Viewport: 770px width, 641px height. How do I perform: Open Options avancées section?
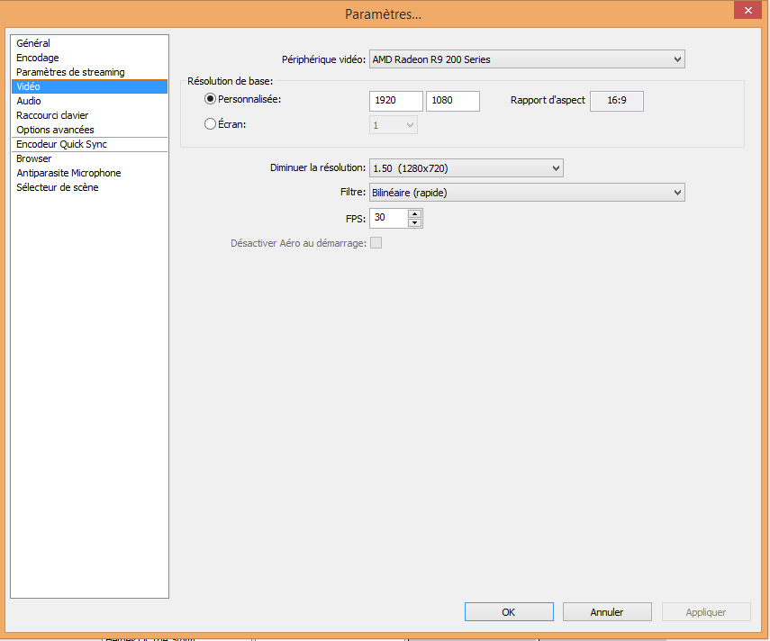[89, 130]
